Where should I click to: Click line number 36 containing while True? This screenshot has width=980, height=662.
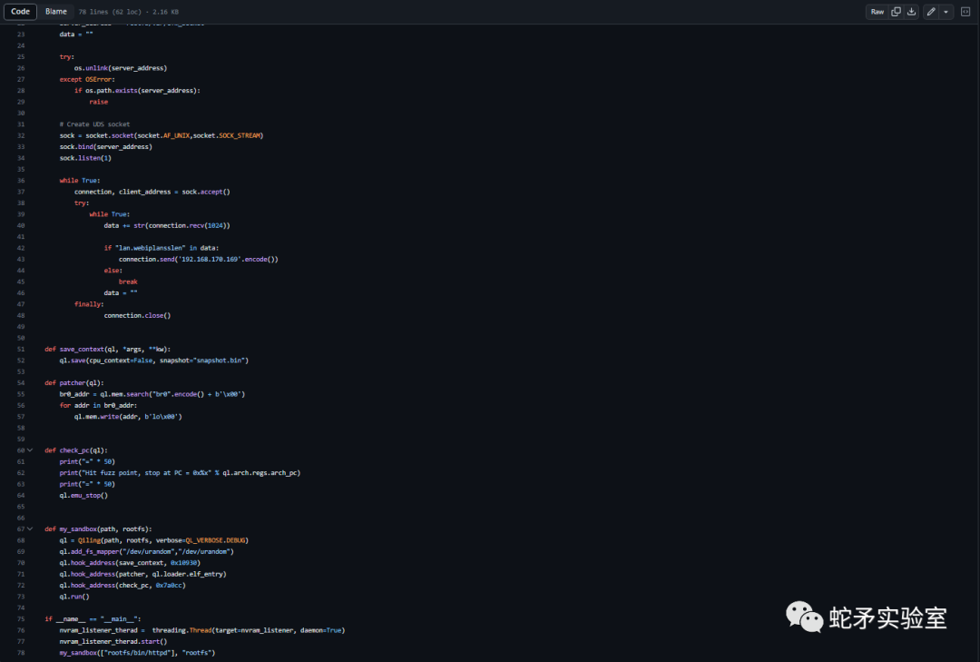[x=20, y=180]
